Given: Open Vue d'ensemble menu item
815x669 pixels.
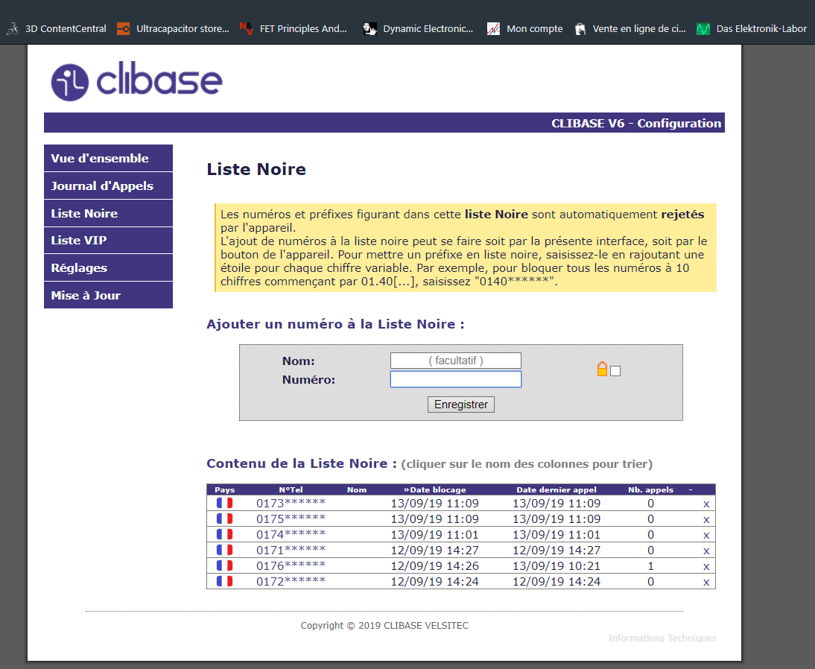Looking at the screenshot, I should (x=108, y=158).
